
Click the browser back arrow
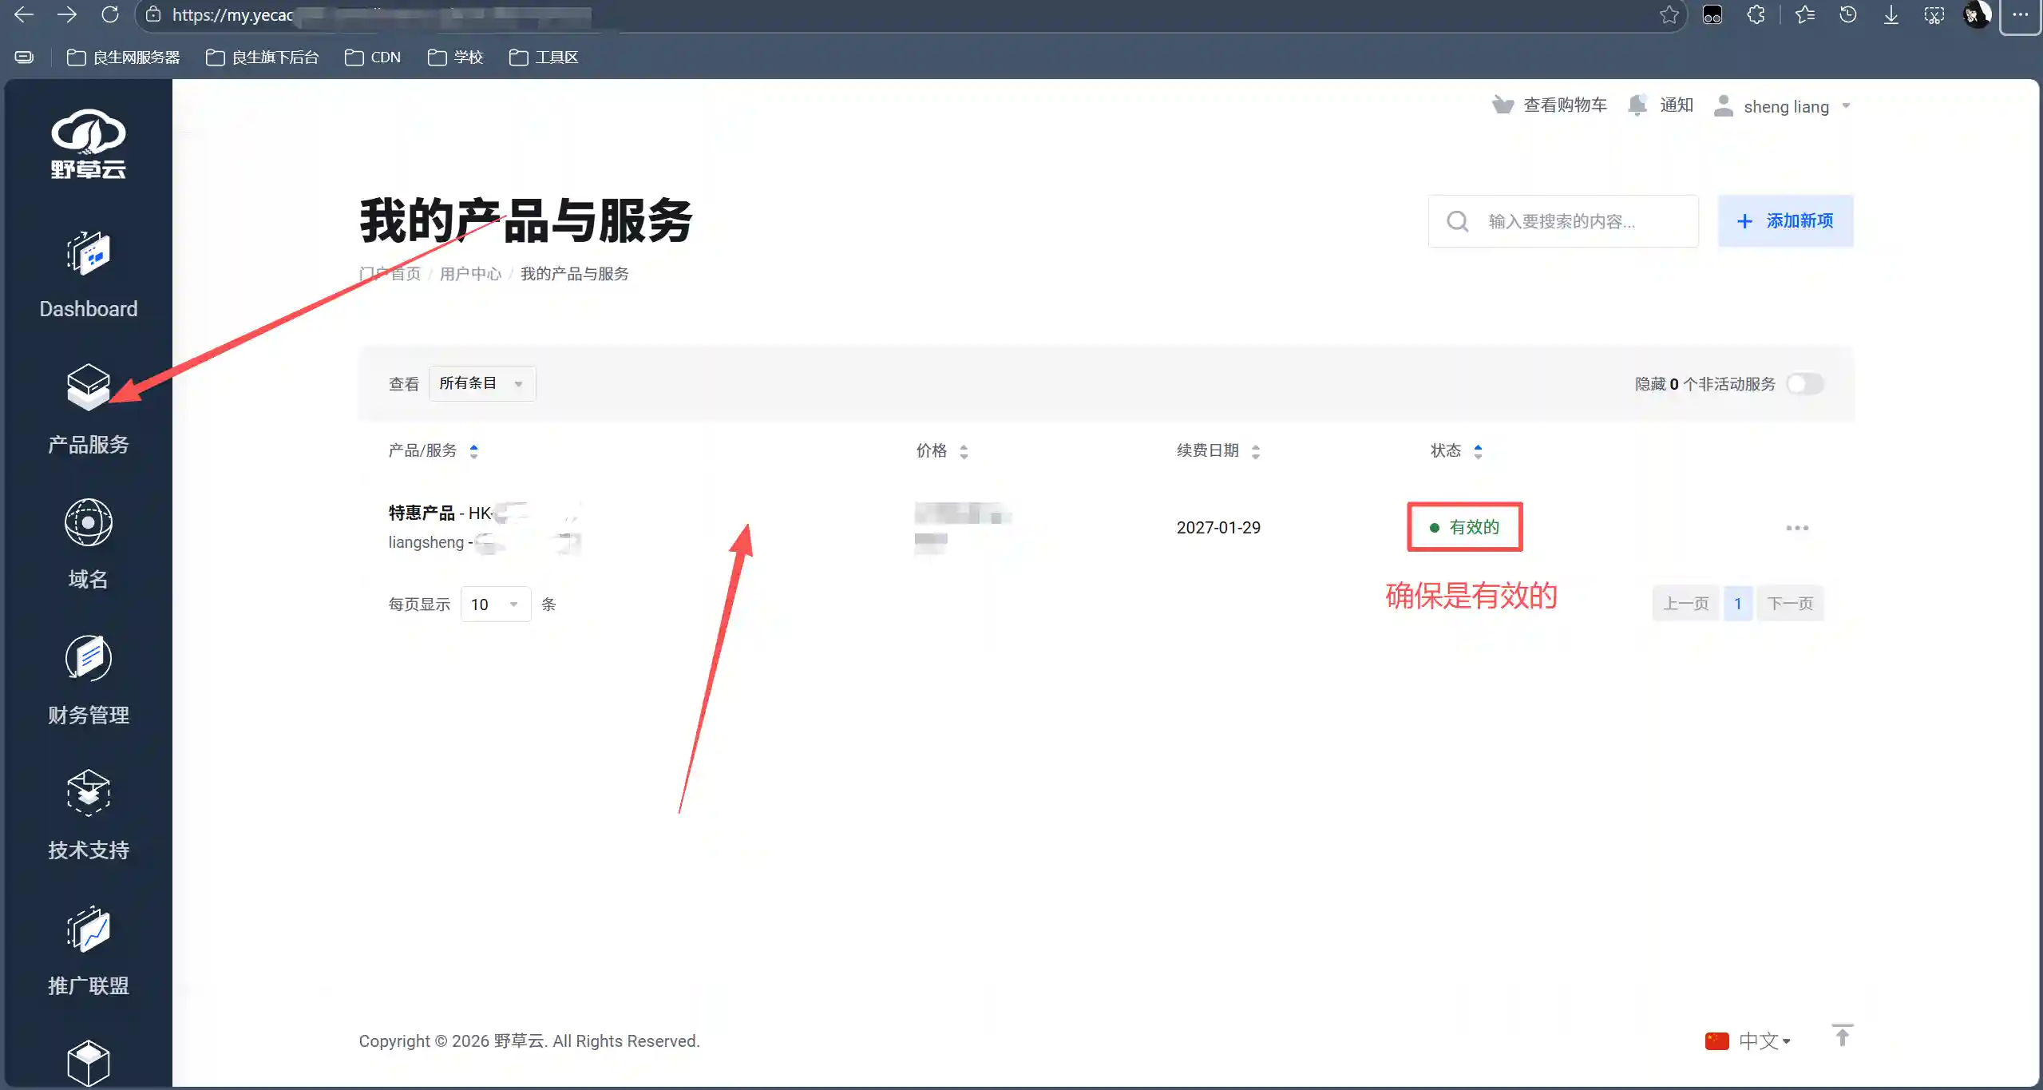point(24,14)
